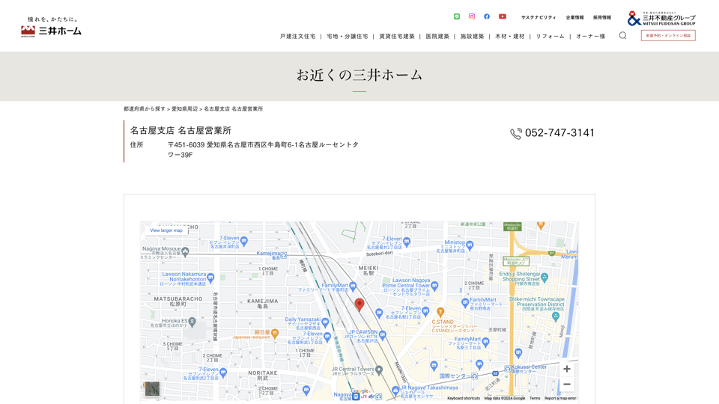Screen dimensions: 719x404
Task: Open the 医院建築 menu item
Action: tap(437, 36)
